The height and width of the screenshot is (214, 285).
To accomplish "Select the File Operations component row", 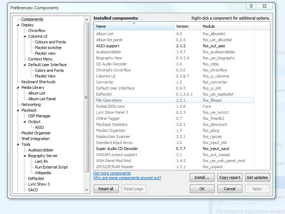I will point(109,100).
